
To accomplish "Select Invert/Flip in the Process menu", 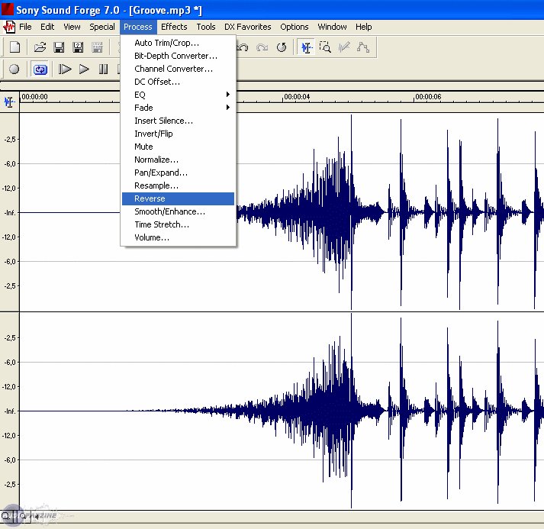I will [x=178, y=134].
